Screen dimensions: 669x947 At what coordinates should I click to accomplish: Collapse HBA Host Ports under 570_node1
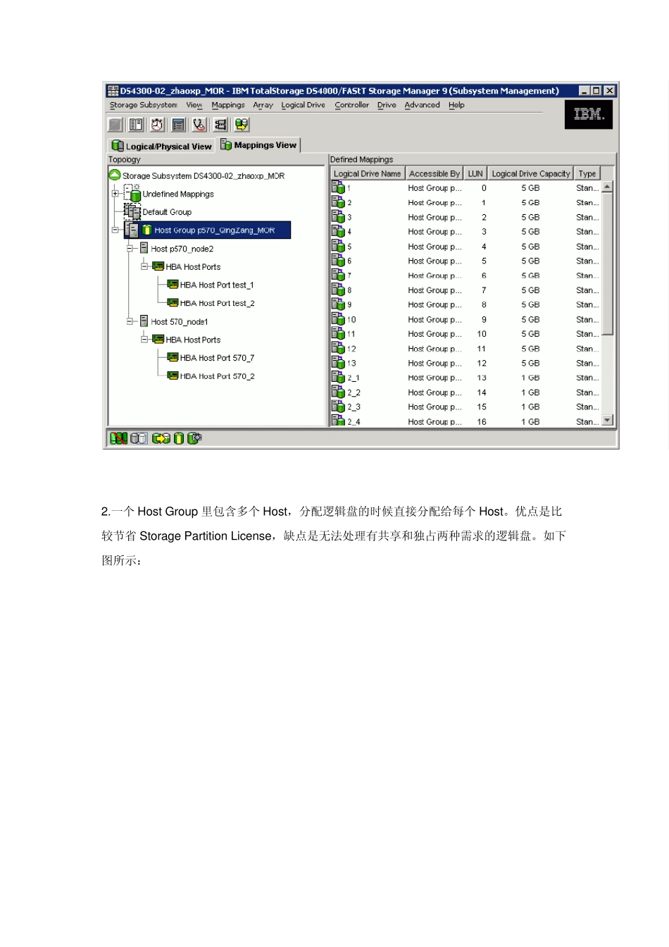click(144, 340)
